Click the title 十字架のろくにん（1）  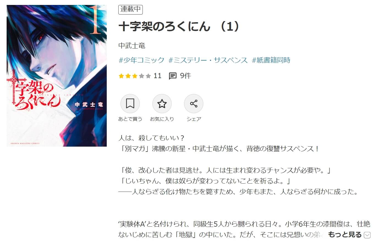(x=180, y=27)
